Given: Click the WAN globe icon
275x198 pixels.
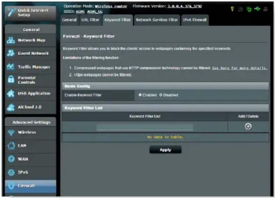Looking at the screenshot, I should click(x=11, y=159).
